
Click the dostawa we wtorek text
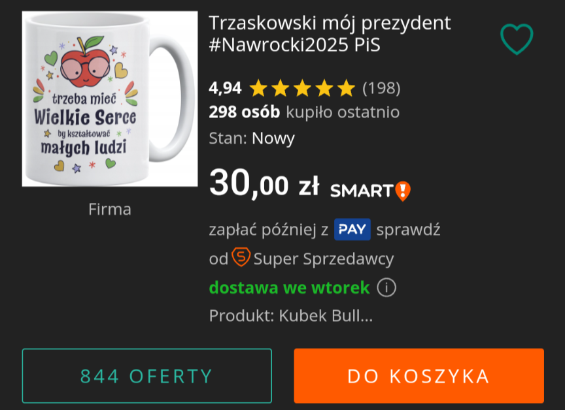(289, 288)
